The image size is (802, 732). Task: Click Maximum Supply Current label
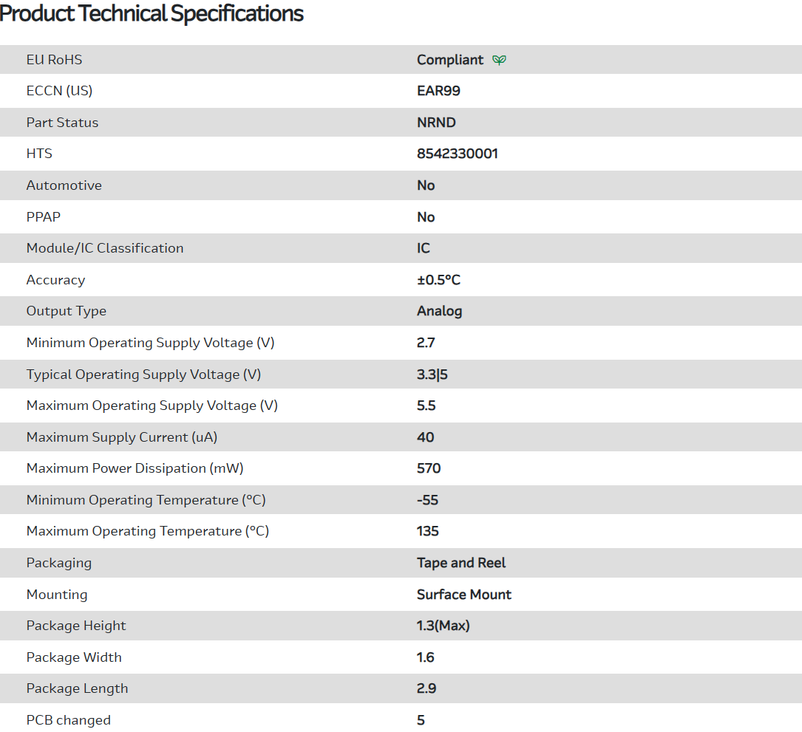click(x=121, y=437)
